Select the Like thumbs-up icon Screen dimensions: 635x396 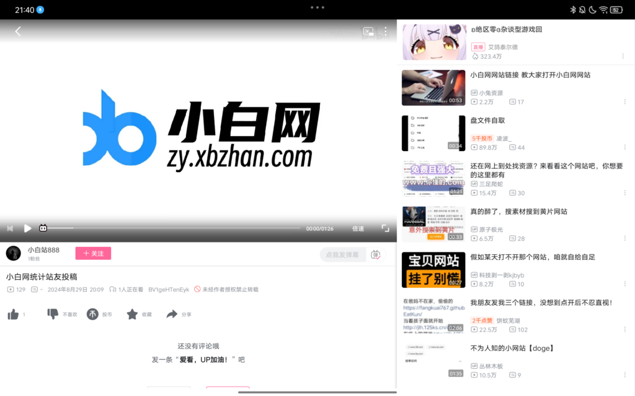click(x=14, y=314)
